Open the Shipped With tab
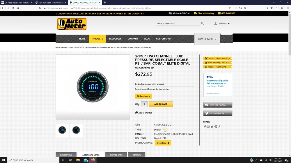The height and width of the screenshot is (163, 291). 116,155
